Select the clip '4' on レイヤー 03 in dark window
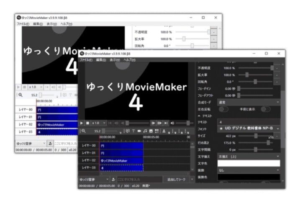The image size is (308, 201). (122, 168)
